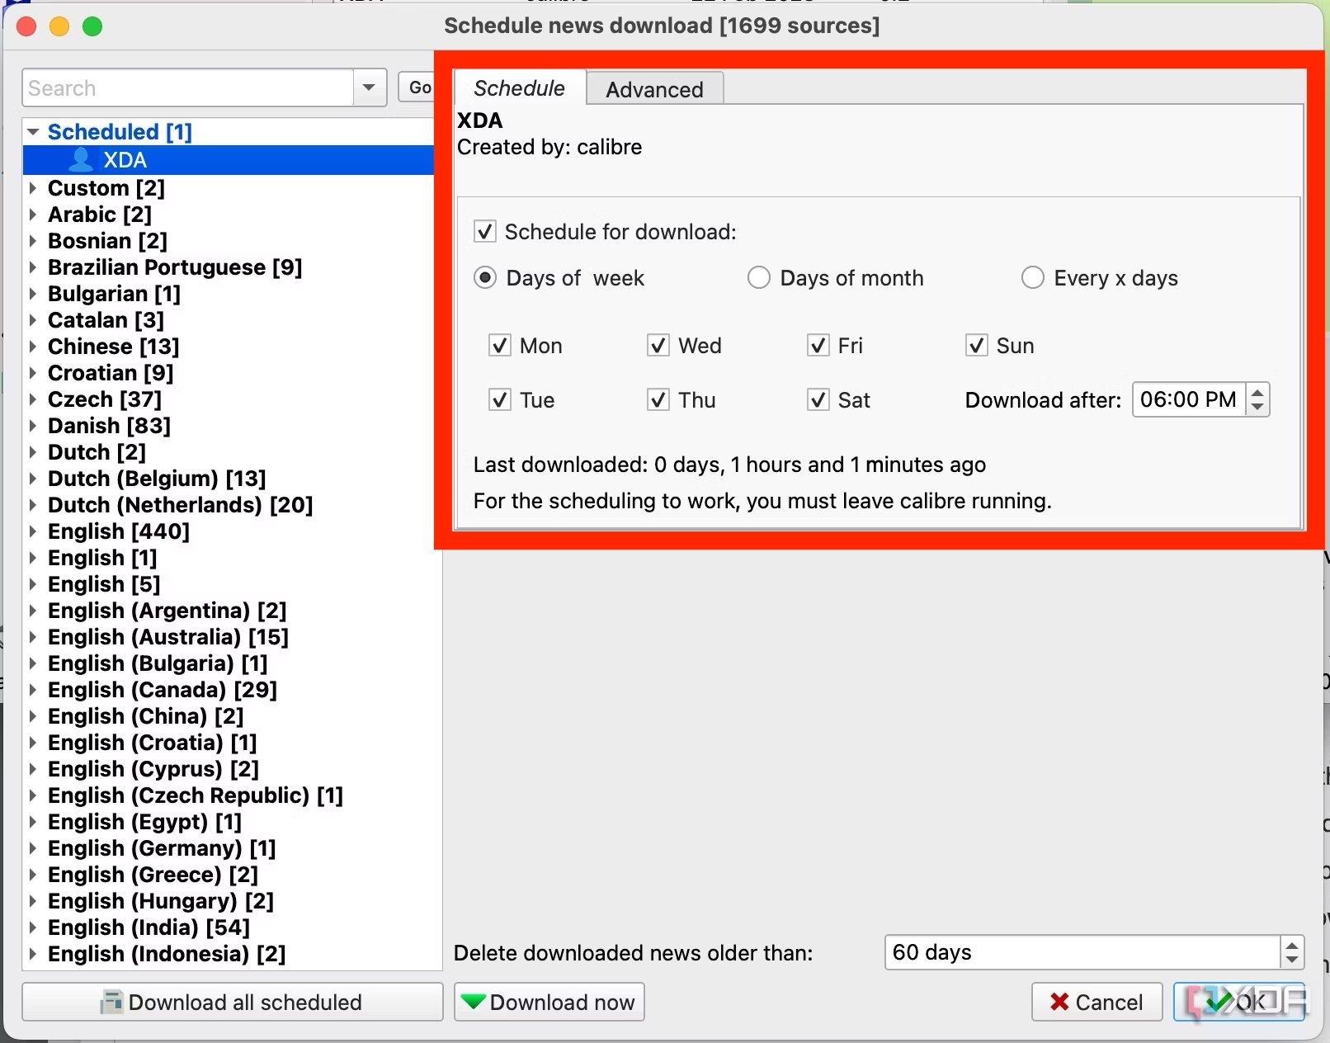This screenshot has width=1330, height=1043.
Task: Uncheck the Fri checkbox
Action: (818, 345)
